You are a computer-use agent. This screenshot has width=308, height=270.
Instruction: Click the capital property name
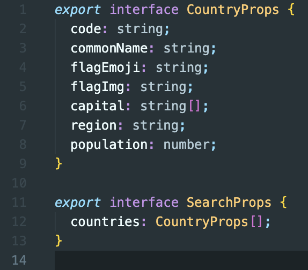coord(98,106)
